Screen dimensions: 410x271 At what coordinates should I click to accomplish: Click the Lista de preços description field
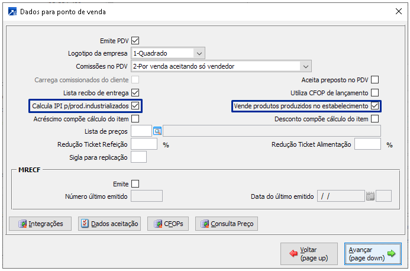pos(272,131)
